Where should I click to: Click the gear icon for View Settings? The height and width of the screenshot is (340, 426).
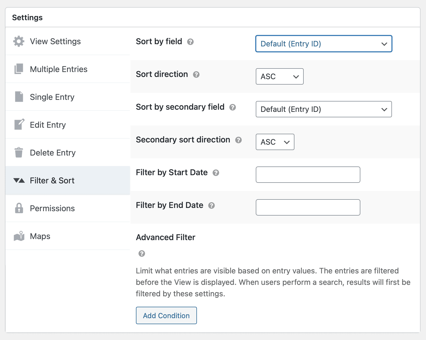tap(19, 41)
